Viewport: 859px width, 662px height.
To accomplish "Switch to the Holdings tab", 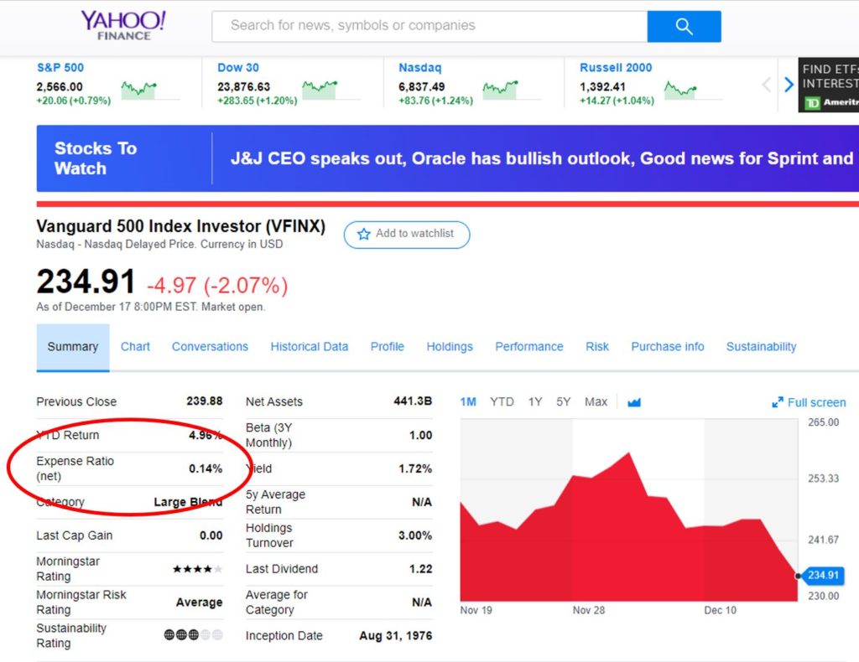I will pyautogui.click(x=450, y=347).
